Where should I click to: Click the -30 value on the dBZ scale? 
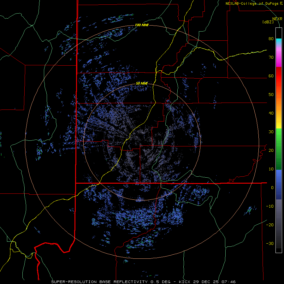(x=270, y=244)
